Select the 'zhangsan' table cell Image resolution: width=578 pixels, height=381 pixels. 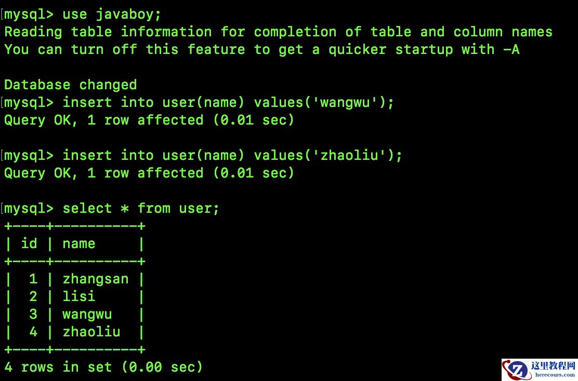[x=96, y=279]
